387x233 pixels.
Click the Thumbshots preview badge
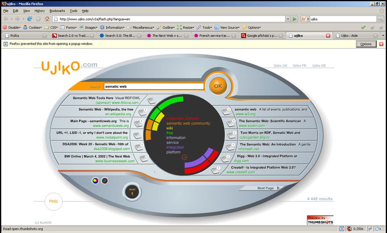point(320,220)
